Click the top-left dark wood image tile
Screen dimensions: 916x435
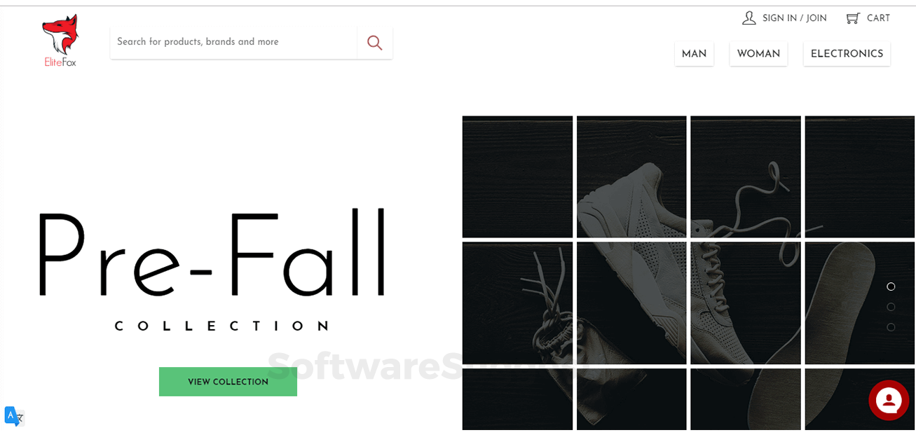[x=517, y=177]
